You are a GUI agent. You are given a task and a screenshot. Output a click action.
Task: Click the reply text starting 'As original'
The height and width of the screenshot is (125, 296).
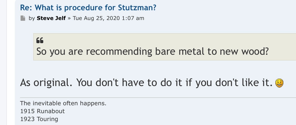pyautogui.click(x=146, y=83)
